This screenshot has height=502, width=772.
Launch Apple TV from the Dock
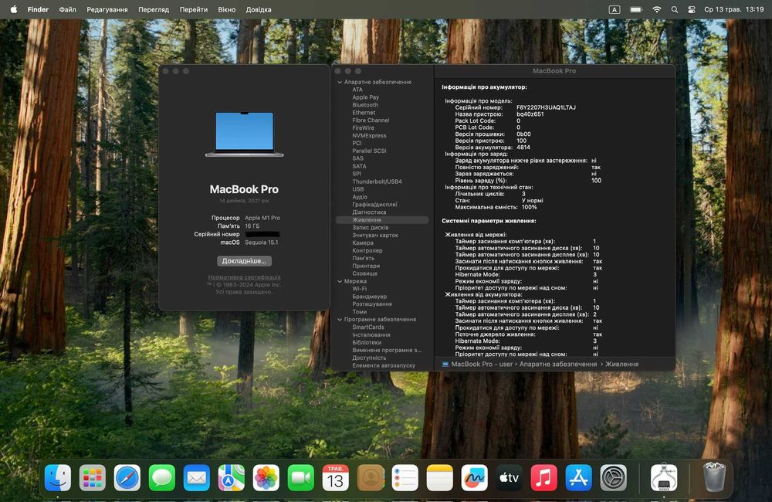pos(509,477)
